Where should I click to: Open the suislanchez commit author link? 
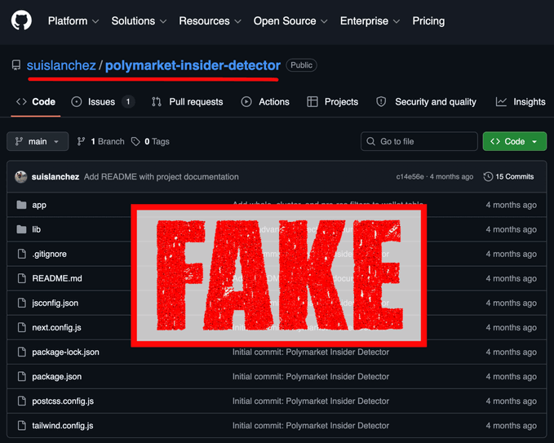(x=55, y=177)
